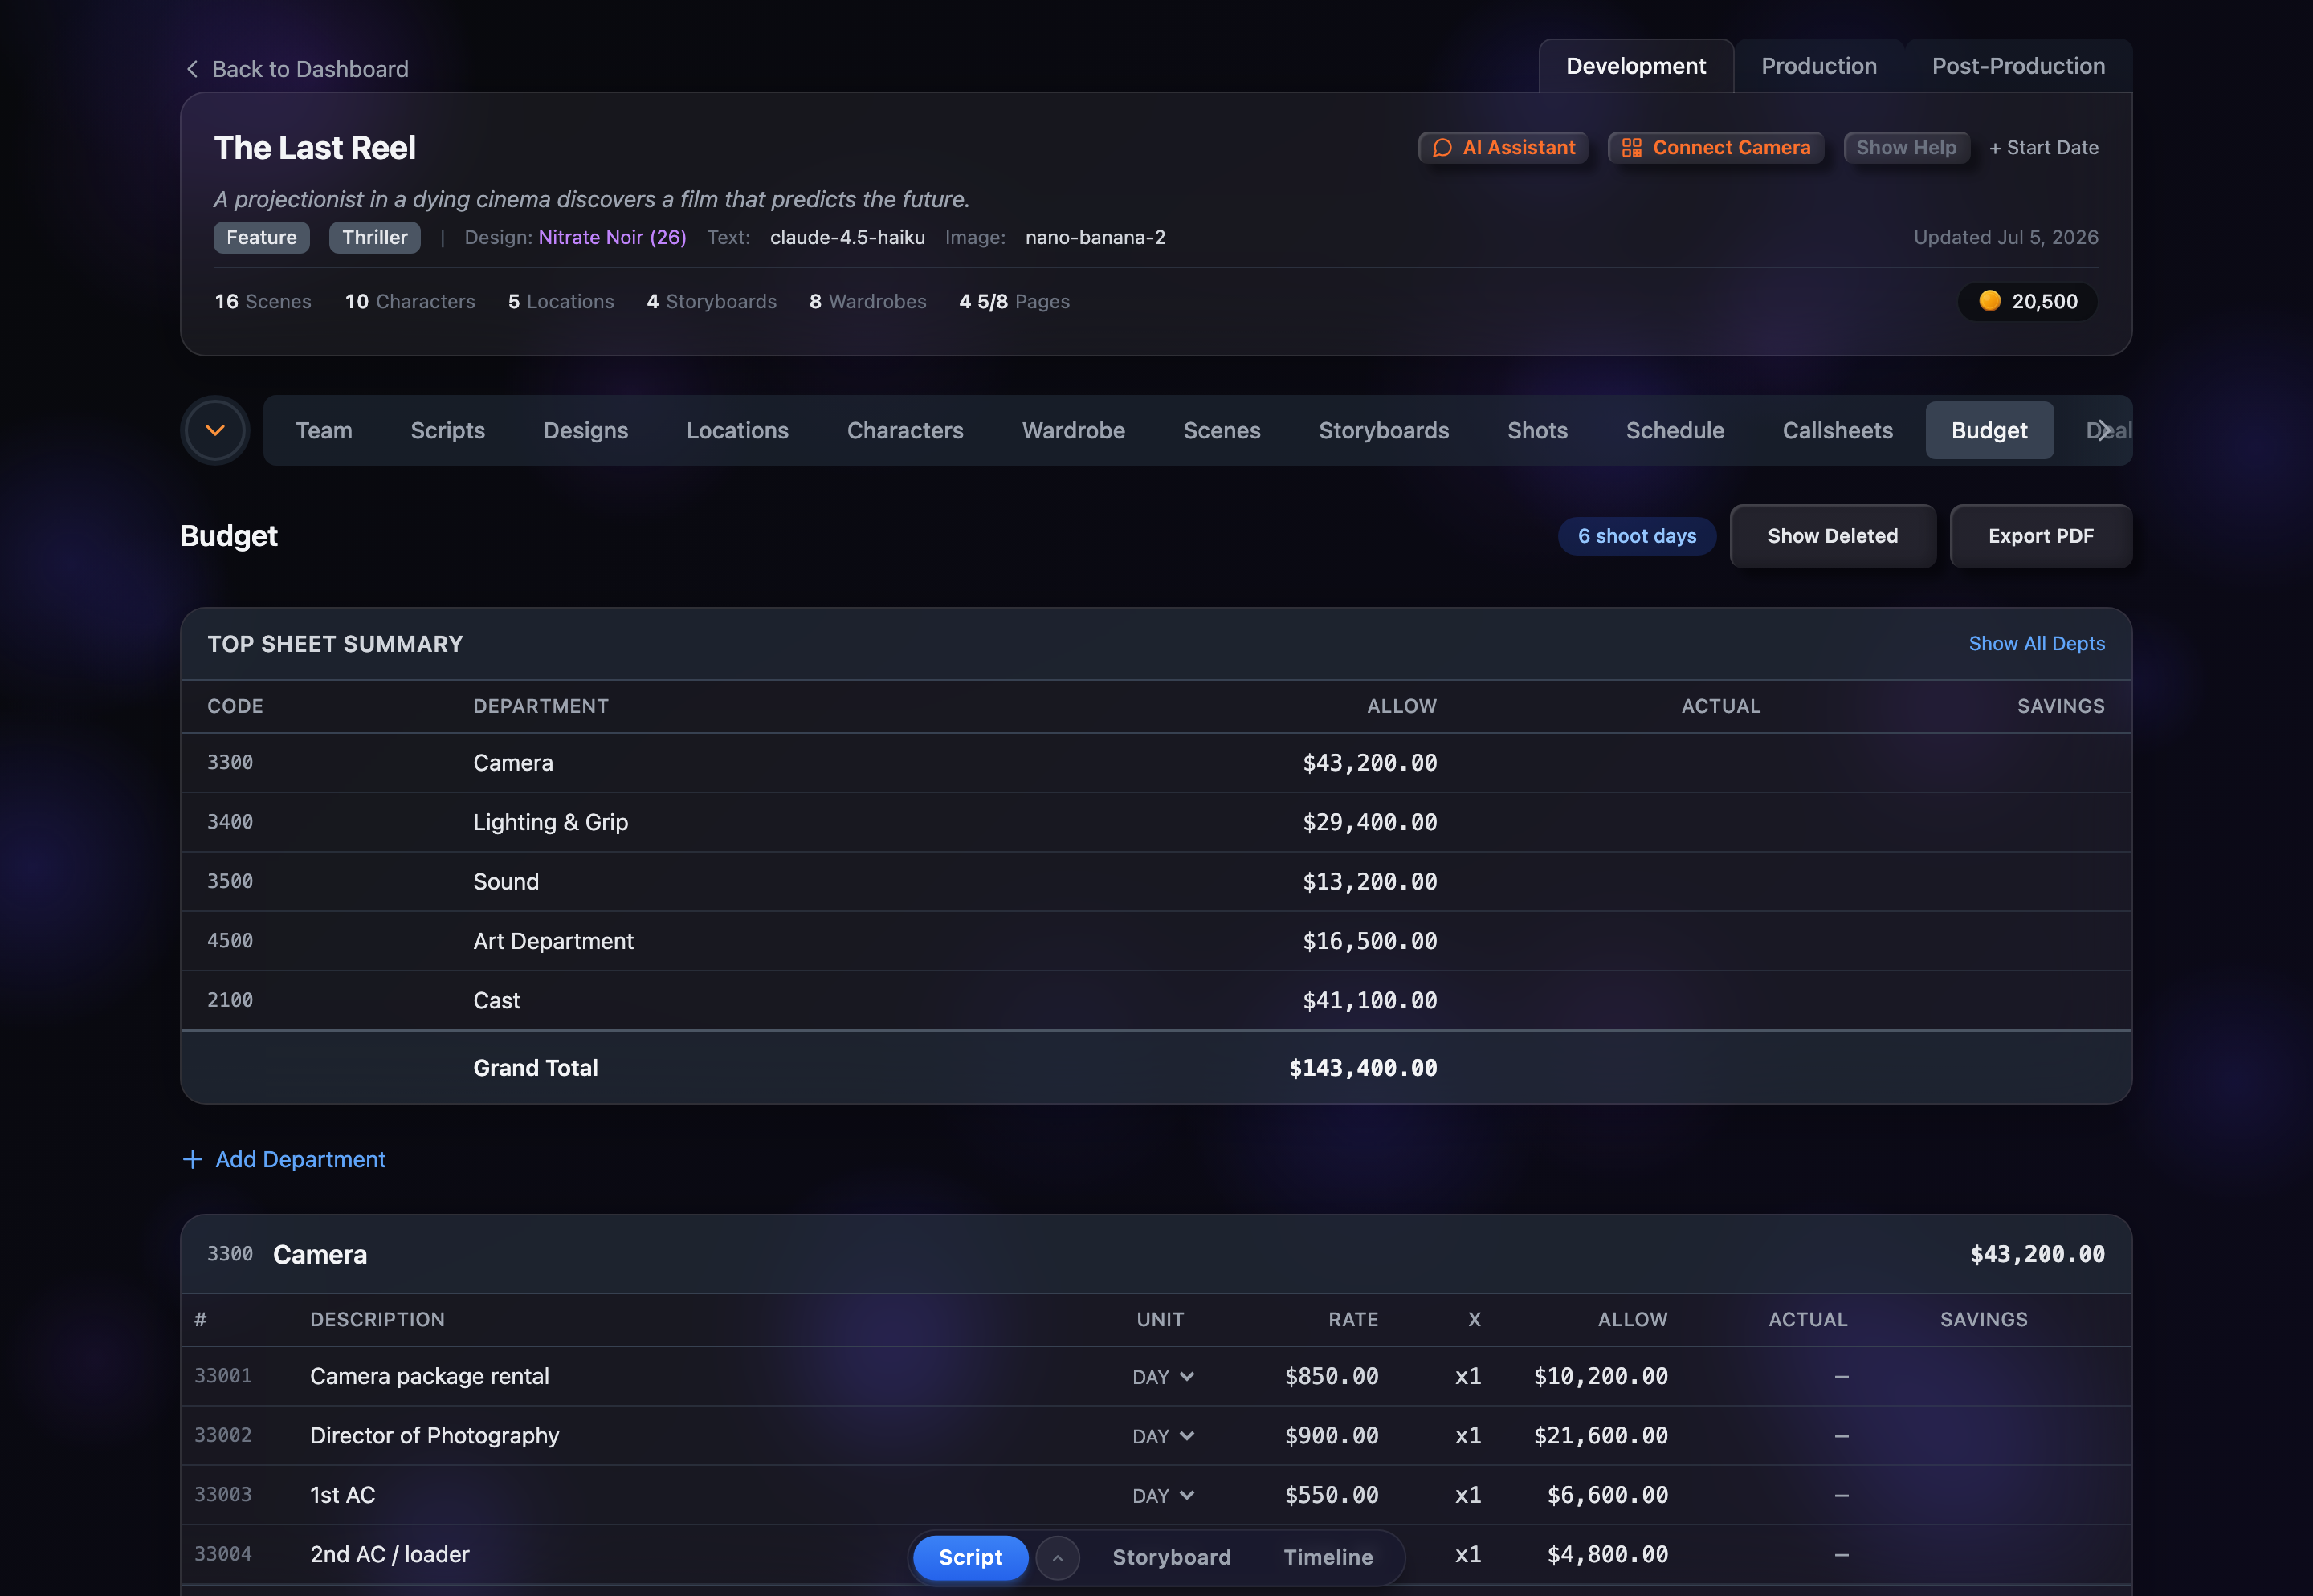Switch to the Production phase tab

click(1819, 66)
